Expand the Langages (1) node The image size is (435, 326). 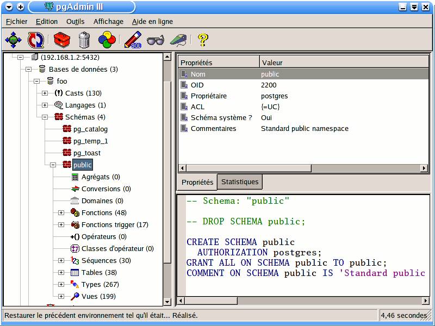click(45, 105)
